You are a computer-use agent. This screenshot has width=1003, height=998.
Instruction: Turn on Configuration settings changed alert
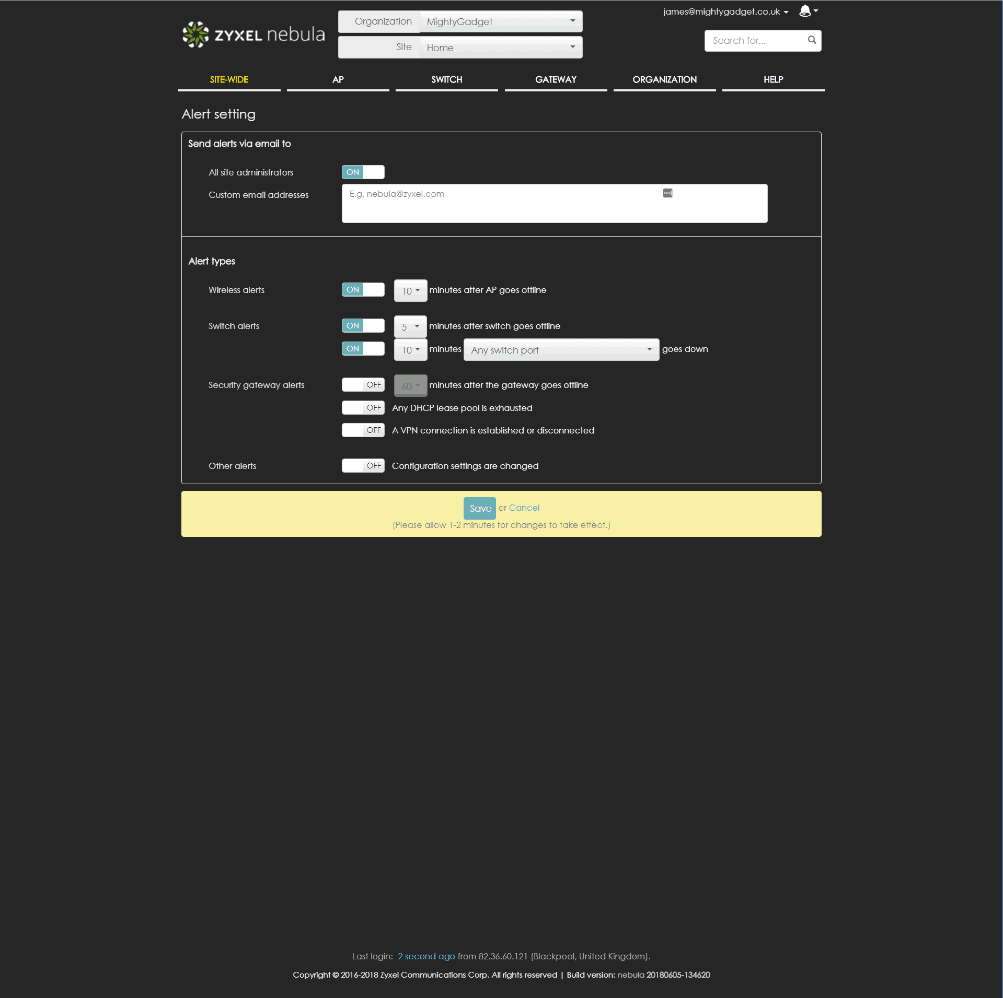click(x=363, y=466)
